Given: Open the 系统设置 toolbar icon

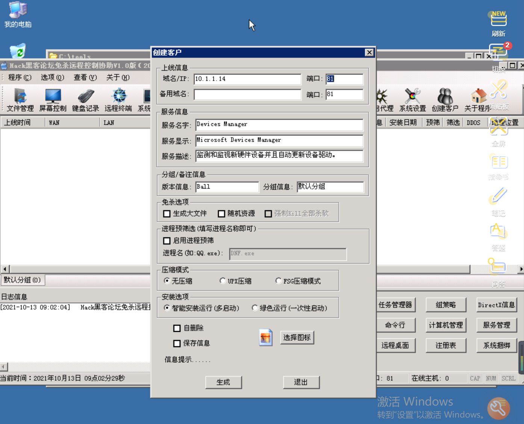Looking at the screenshot, I should (412, 100).
